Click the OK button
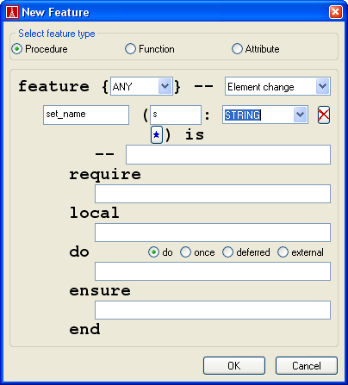This screenshot has width=348, height=385. (234, 365)
